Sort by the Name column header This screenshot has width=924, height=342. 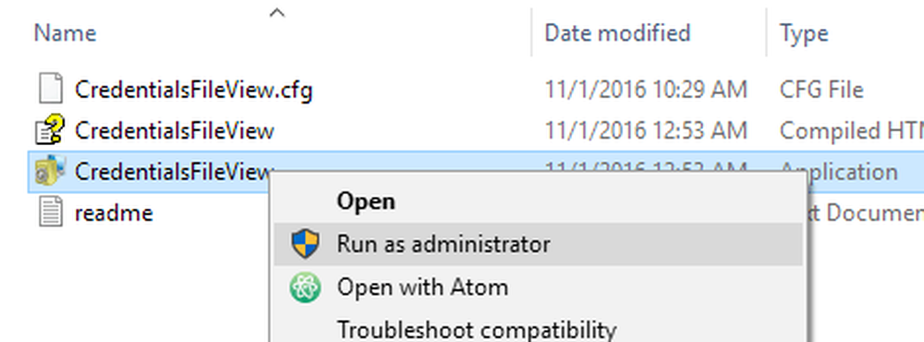[66, 33]
